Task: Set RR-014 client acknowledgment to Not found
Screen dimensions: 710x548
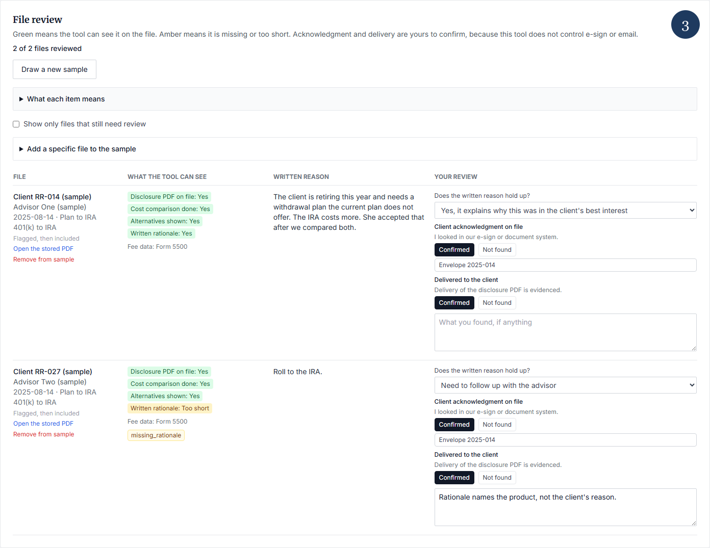Action: pos(497,250)
